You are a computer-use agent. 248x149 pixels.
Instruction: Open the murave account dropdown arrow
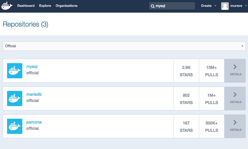click(246, 6)
